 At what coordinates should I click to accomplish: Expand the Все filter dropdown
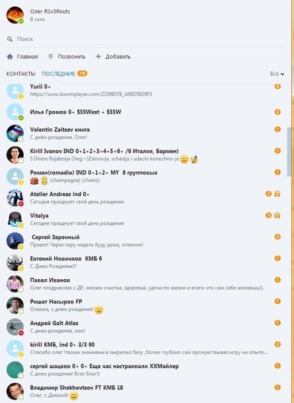pos(277,74)
